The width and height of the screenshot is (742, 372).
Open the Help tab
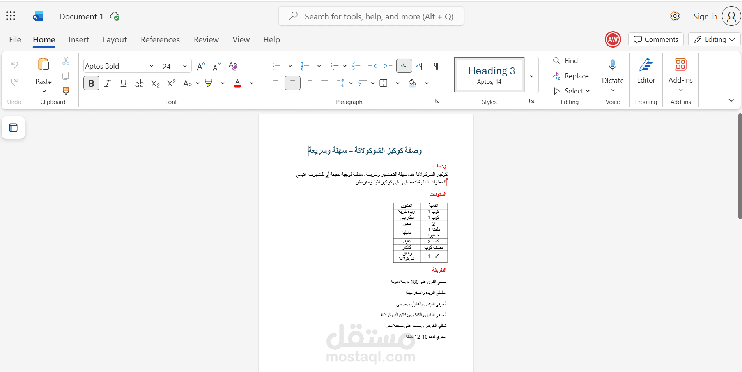271,40
